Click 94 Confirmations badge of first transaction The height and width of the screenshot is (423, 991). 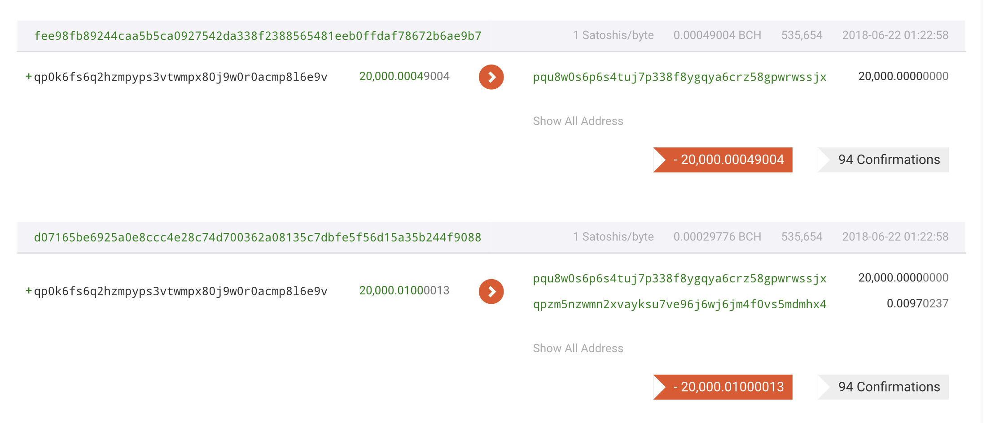(x=883, y=160)
